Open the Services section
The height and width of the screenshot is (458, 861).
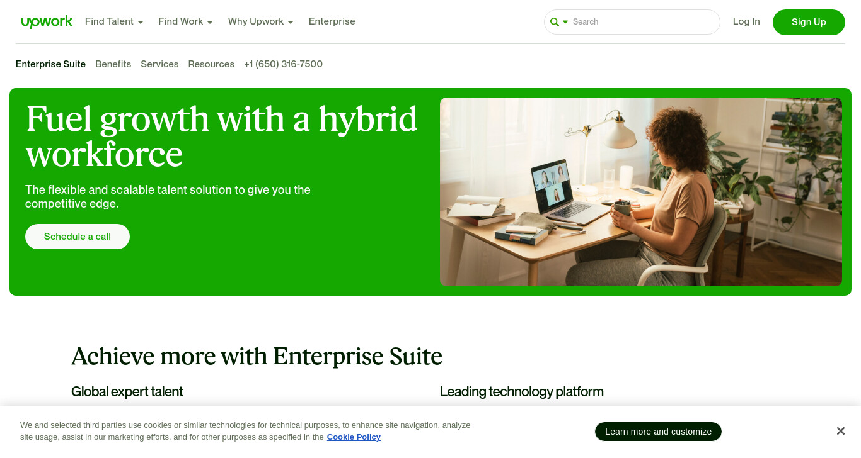tap(159, 64)
